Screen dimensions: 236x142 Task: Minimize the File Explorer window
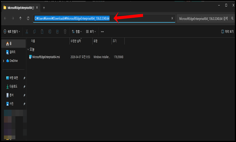219,5
